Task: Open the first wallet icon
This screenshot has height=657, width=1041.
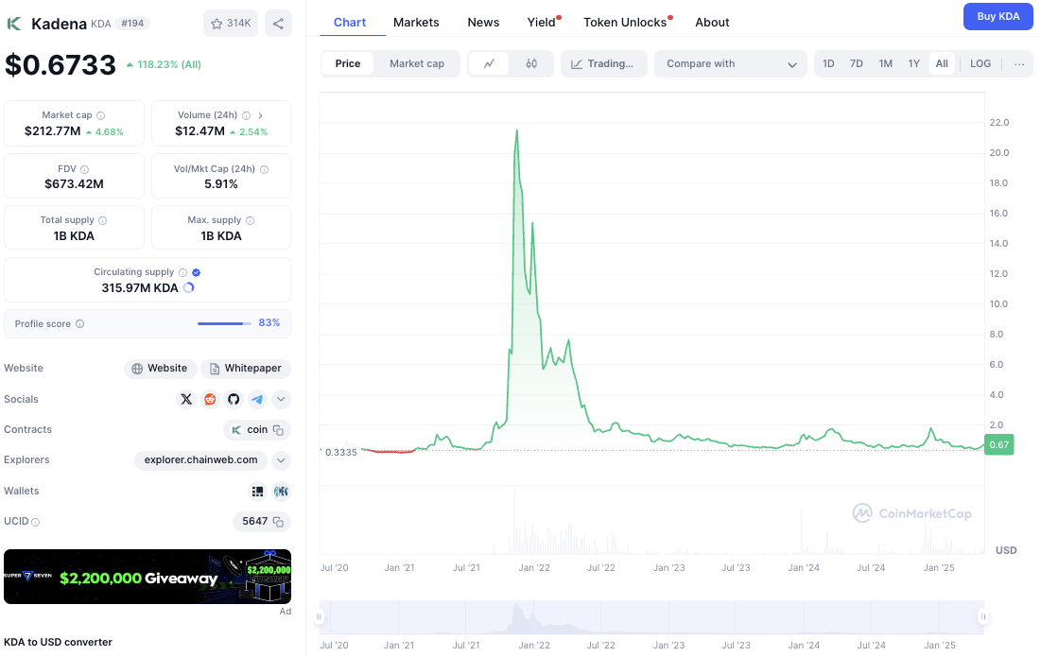Action: 257,491
